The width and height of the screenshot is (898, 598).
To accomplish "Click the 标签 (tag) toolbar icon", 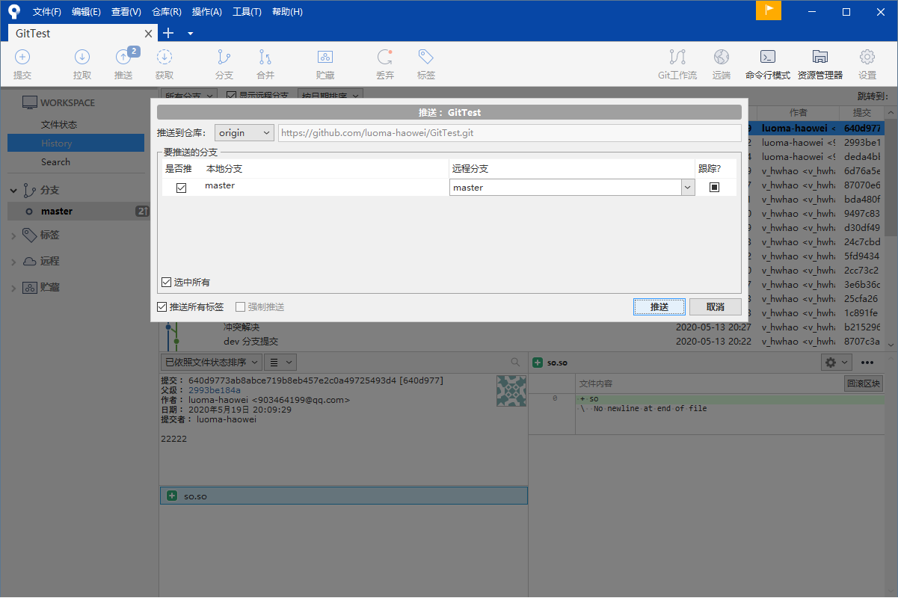I will tap(426, 57).
